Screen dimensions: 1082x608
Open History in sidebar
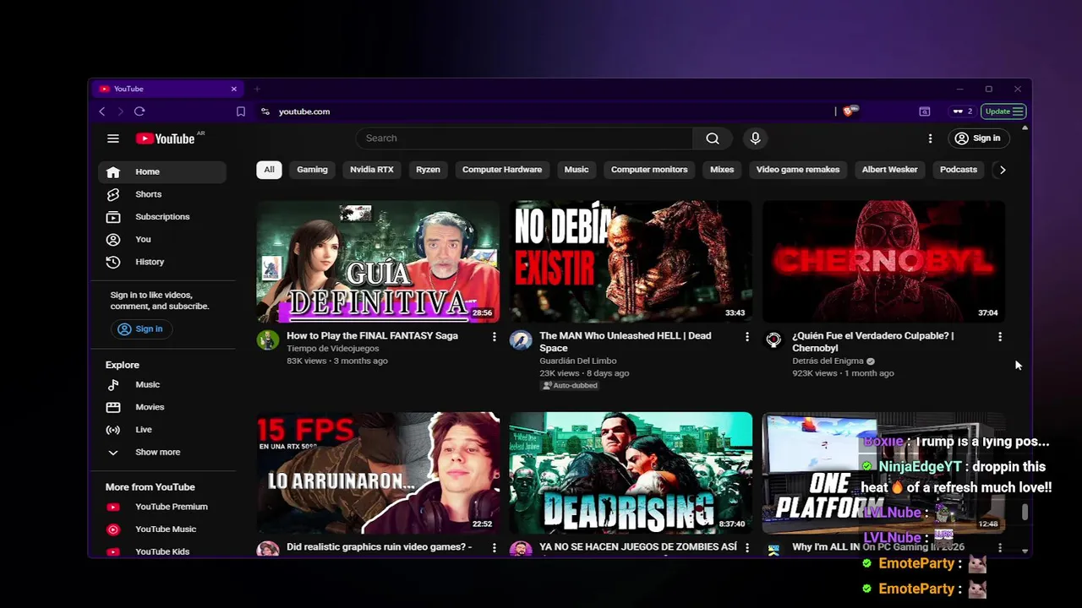pos(162,262)
